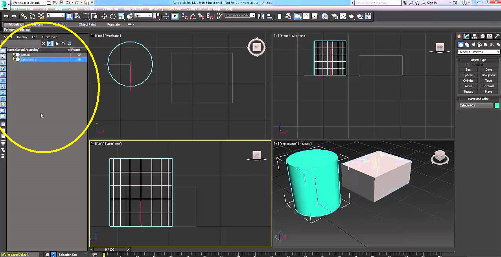
Task: Select the Shapes category in Create panel
Action: [x=467, y=44]
